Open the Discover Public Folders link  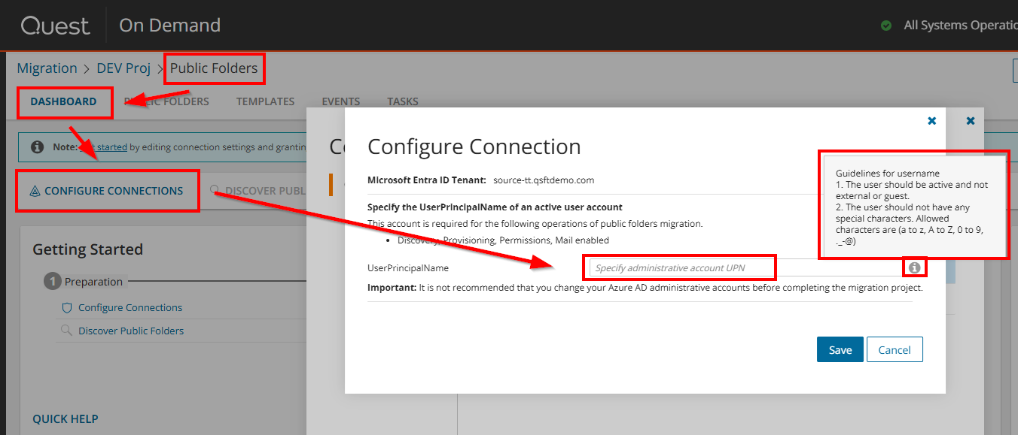(131, 331)
